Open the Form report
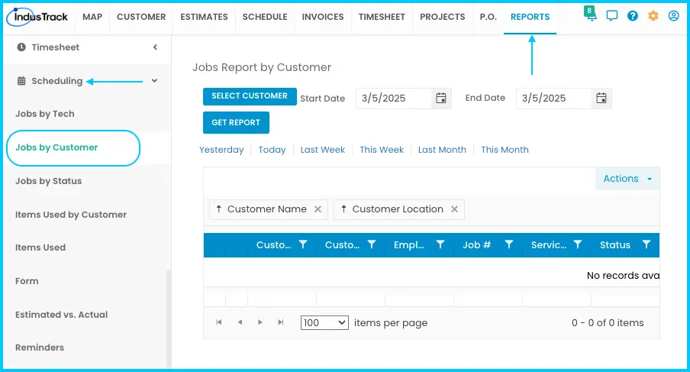This screenshot has width=690, height=372. [x=27, y=281]
